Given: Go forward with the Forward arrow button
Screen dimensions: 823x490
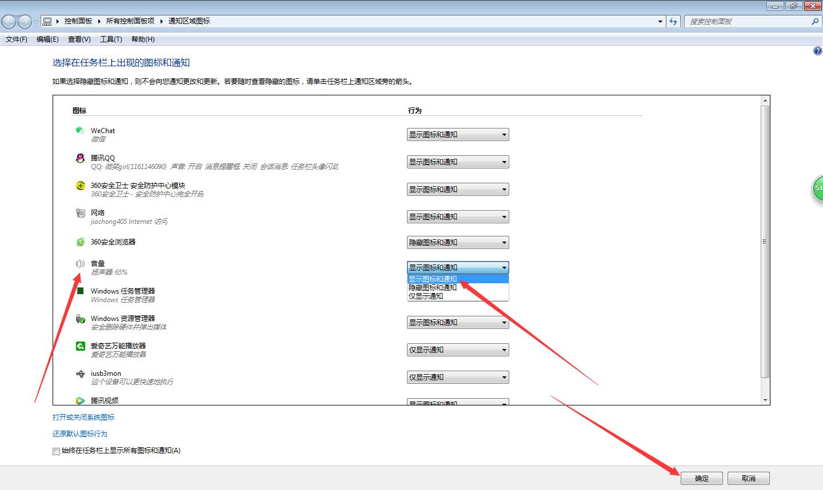Looking at the screenshot, I should [x=25, y=22].
